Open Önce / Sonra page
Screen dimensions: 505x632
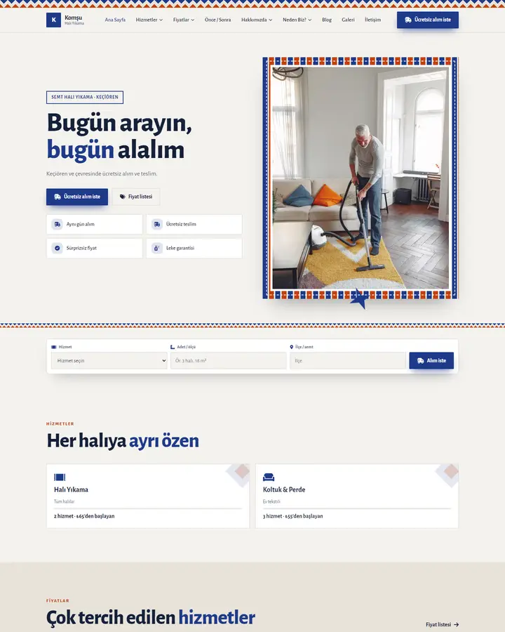point(218,20)
